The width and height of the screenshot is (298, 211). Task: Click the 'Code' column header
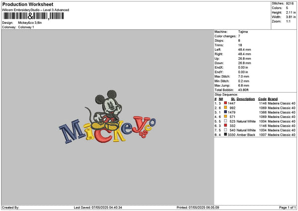pyautogui.click(x=262, y=99)
